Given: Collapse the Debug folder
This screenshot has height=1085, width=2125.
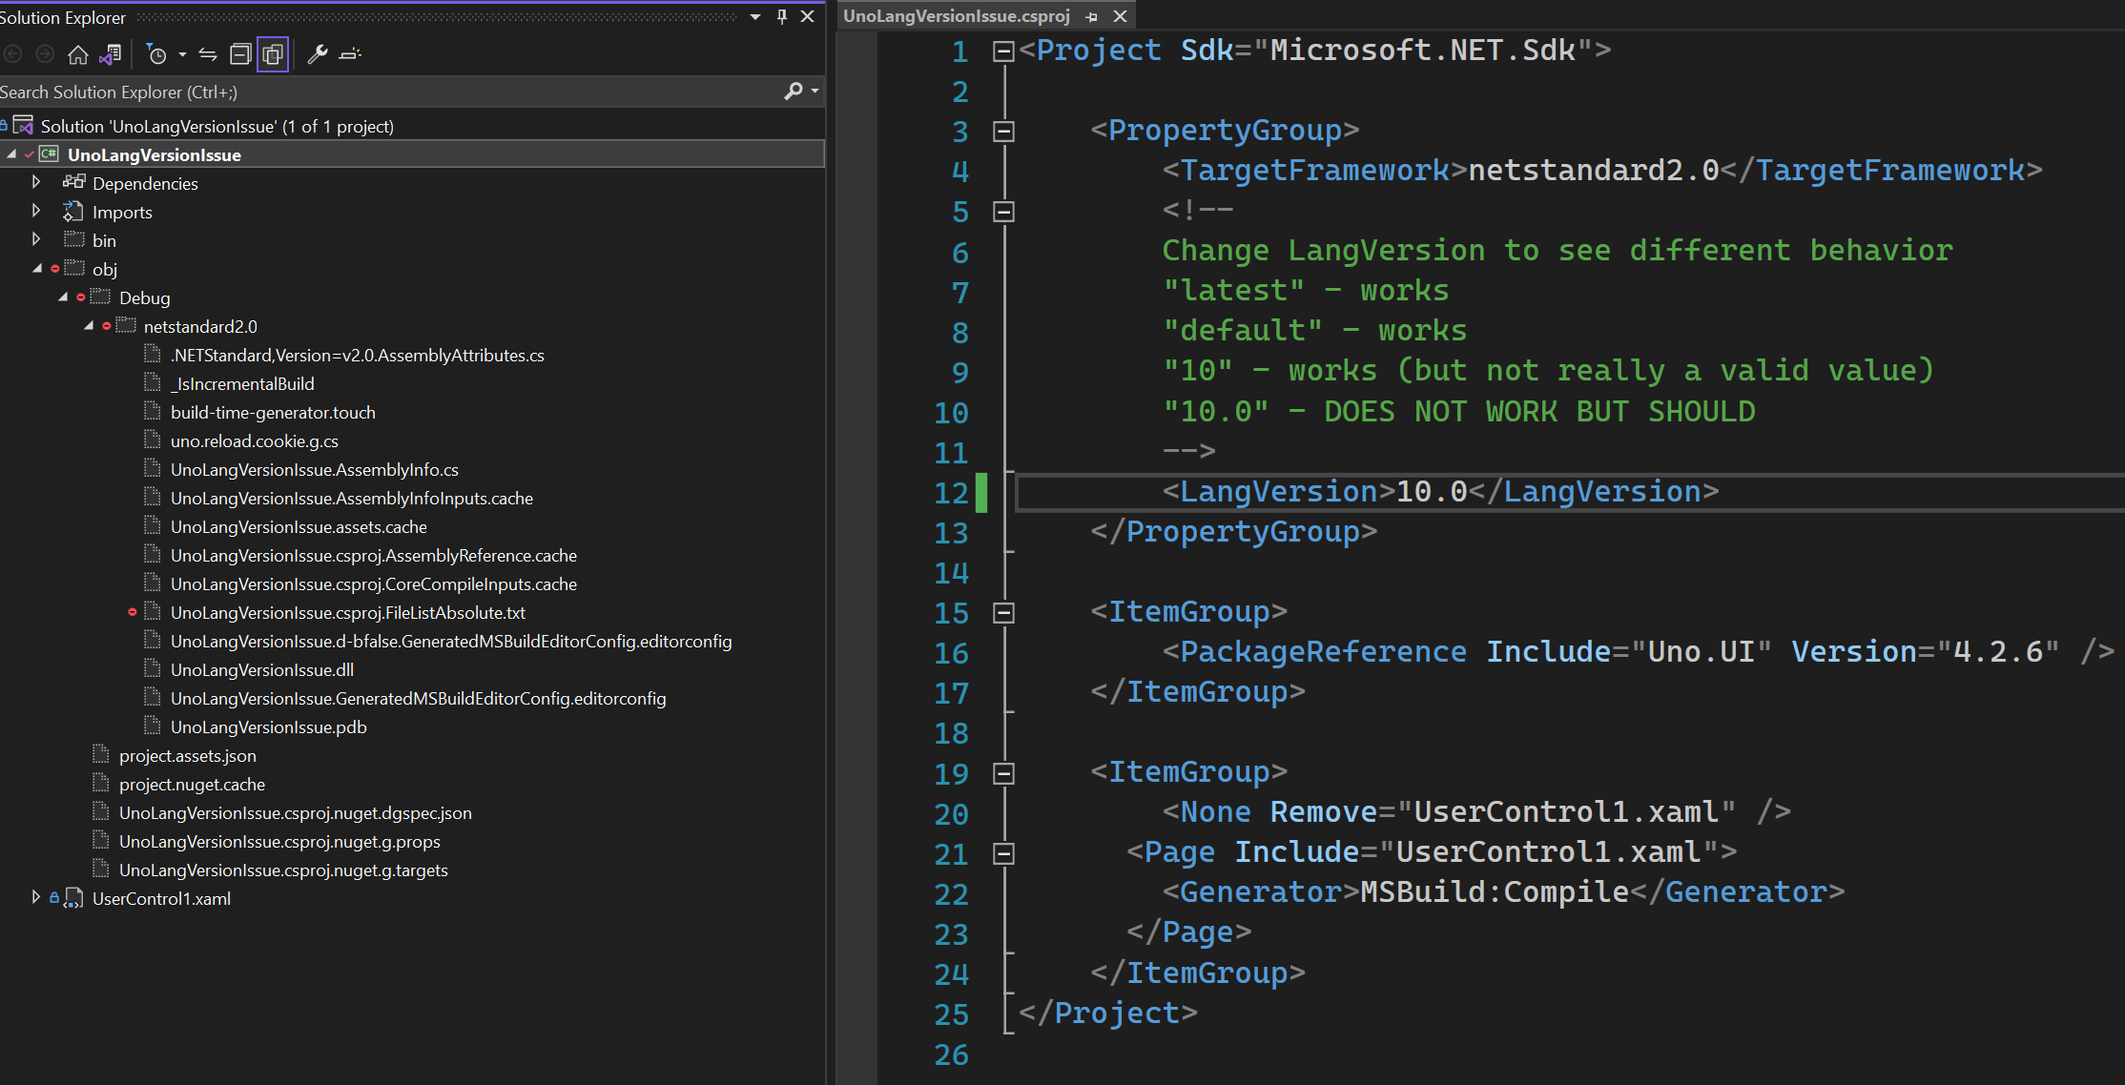Looking at the screenshot, I should click(x=62, y=297).
